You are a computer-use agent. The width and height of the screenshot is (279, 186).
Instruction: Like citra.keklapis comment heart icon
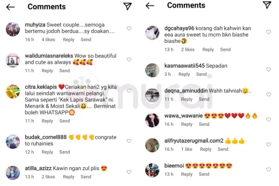pos(129,91)
